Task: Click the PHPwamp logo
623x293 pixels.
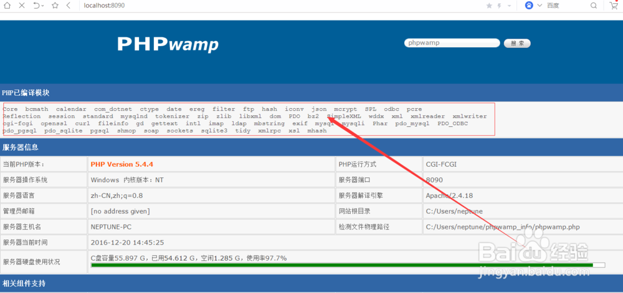Action: point(168,44)
